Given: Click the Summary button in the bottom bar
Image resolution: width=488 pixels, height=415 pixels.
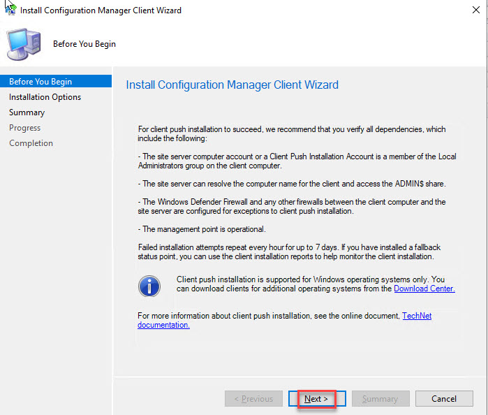Looking at the screenshot, I should (x=380, y=399).
